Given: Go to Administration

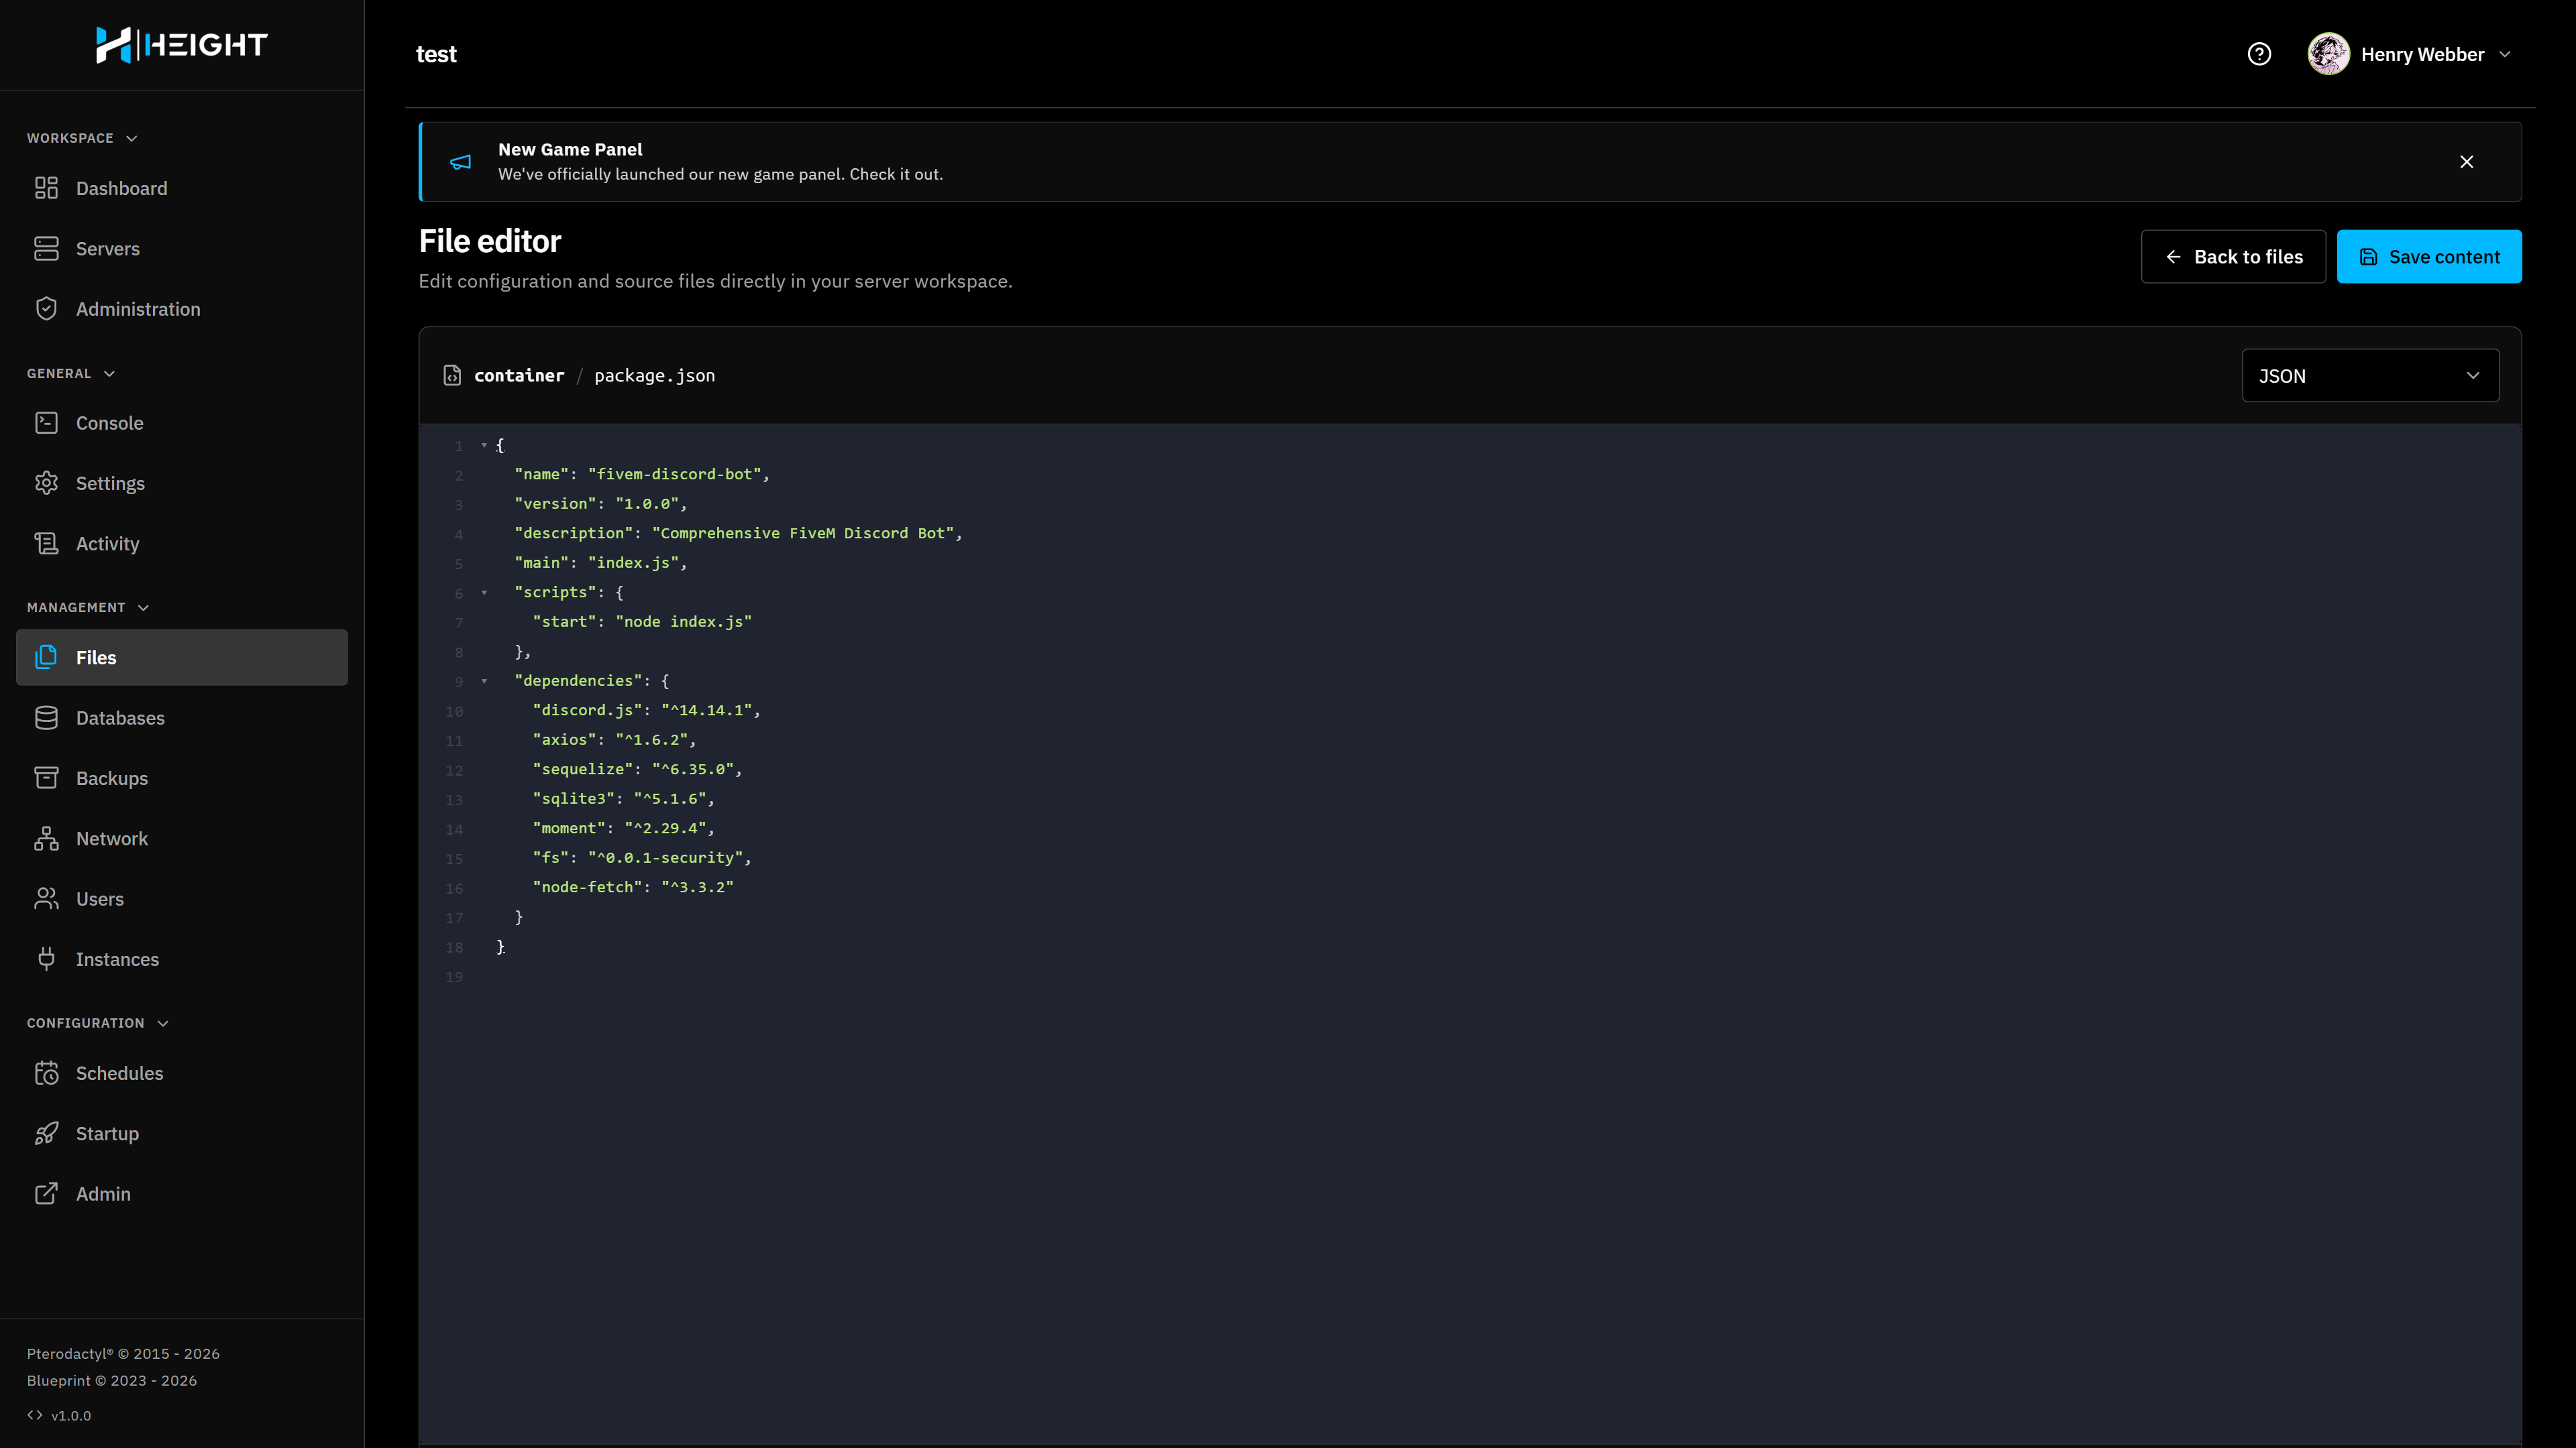Looking at the screenshot, I should 182,310.
